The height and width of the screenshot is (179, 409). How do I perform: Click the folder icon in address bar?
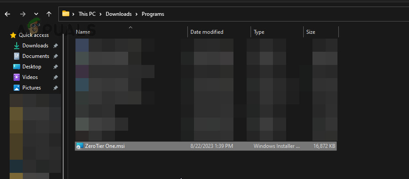click(66, 14)
